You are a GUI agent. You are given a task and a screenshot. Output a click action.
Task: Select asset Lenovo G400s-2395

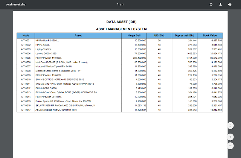(46, 53)
